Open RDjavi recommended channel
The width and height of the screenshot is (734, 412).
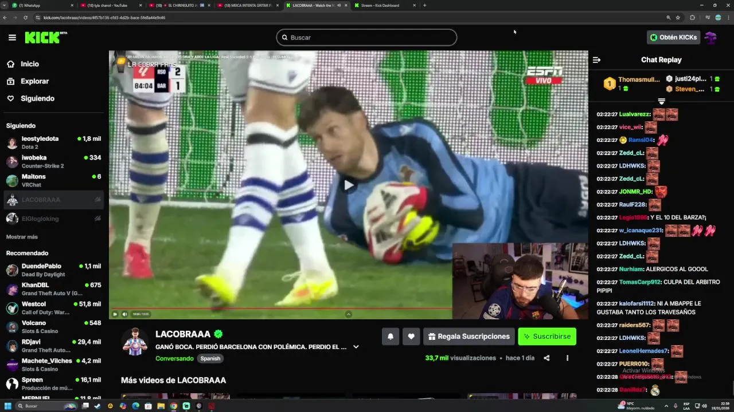53,346
